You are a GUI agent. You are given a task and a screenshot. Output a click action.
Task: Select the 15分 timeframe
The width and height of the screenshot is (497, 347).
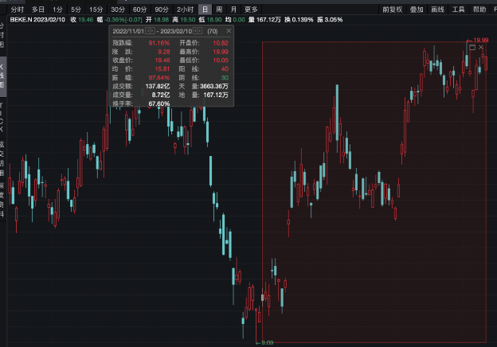96,10
